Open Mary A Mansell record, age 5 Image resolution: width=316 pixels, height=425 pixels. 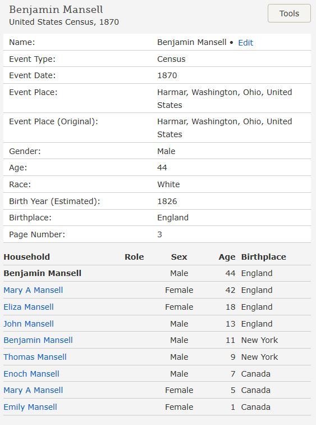[33, 390]
